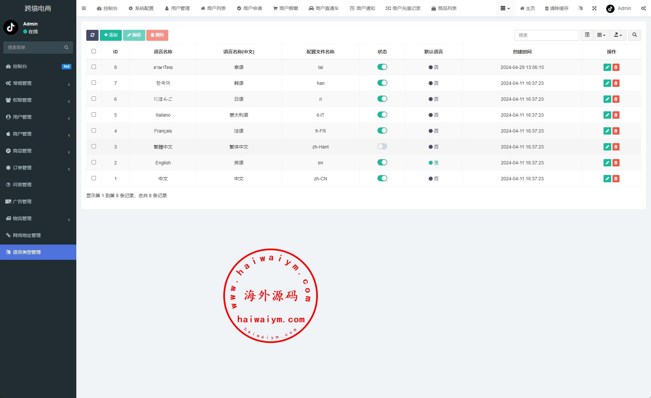Click the table search input field
This screenshot has height=398, width=651.
[x=546, y=35]
